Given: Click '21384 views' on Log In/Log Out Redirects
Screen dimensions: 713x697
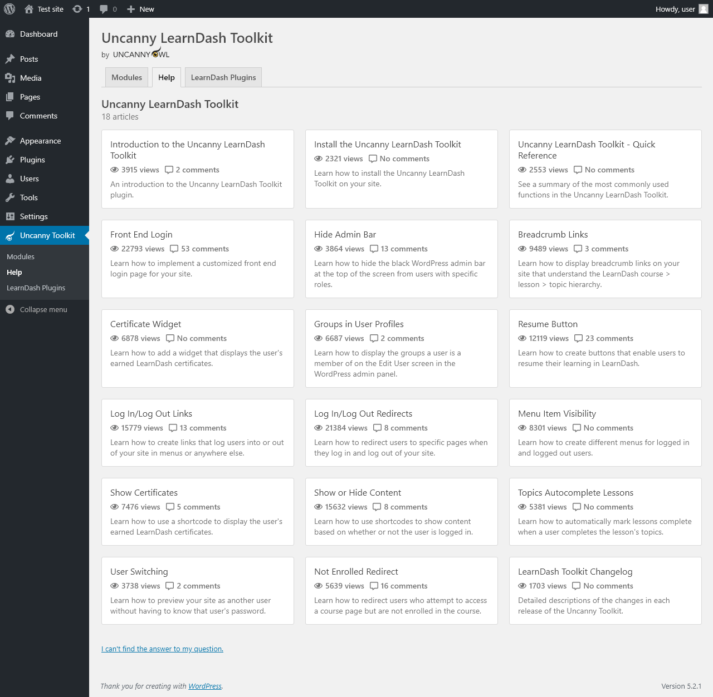Looking at the screenshot, I should click(346, 428).
